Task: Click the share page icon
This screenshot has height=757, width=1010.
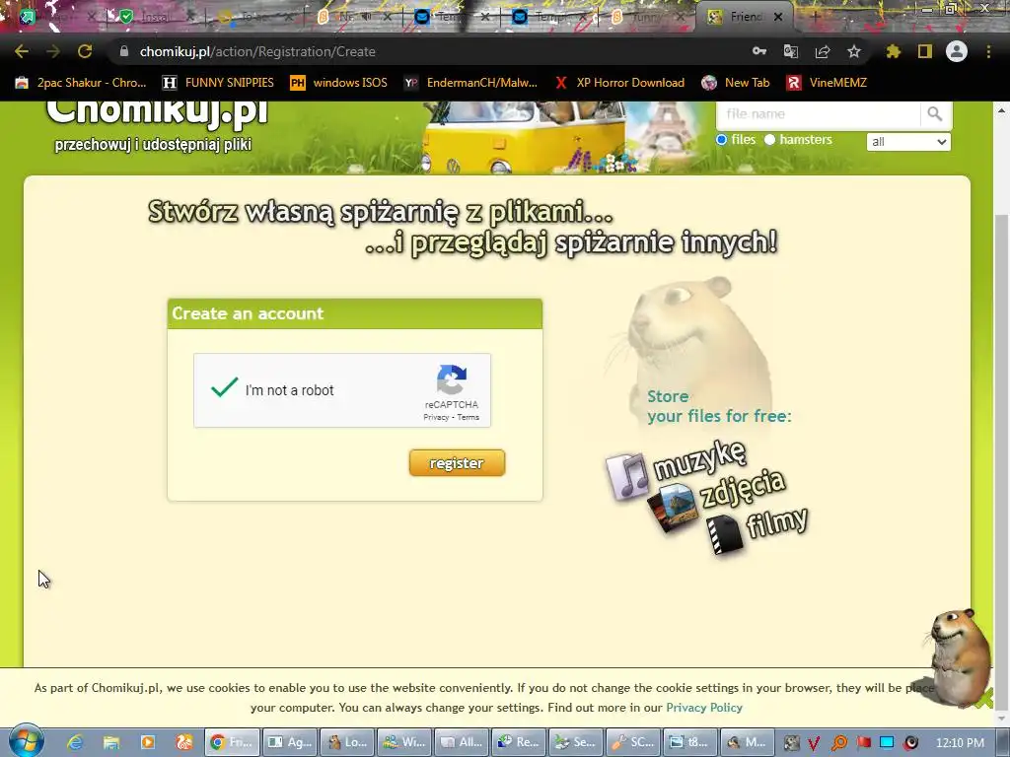Action: pyautogui.click(x=823, y=51)
